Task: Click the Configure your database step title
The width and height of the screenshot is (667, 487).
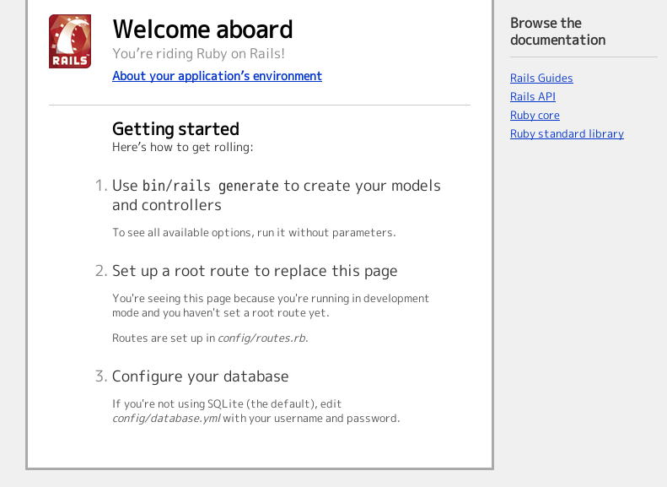Action: [x=201, y=376]
